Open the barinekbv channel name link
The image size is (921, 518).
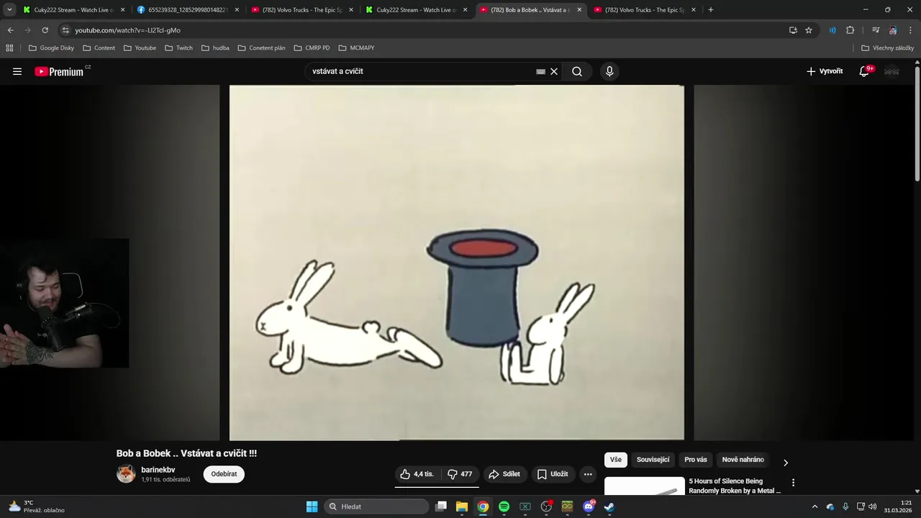pos(158,470)
